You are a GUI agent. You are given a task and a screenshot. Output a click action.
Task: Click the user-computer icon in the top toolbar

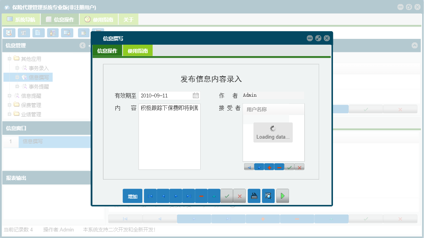point(52,33)
